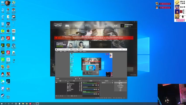Screen dimensions: 186x105
Task: Open the first menu in the OBS menu bar
Action: point(57,51)
